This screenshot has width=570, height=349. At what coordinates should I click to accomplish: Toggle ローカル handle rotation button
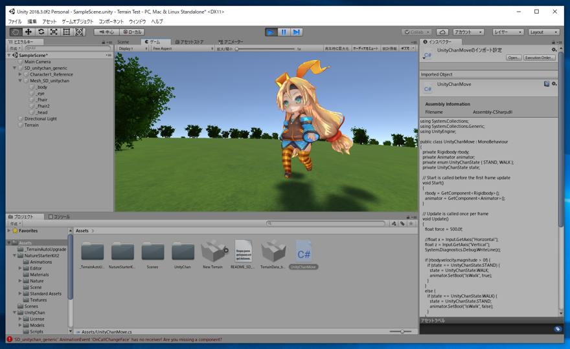(132, 32)
